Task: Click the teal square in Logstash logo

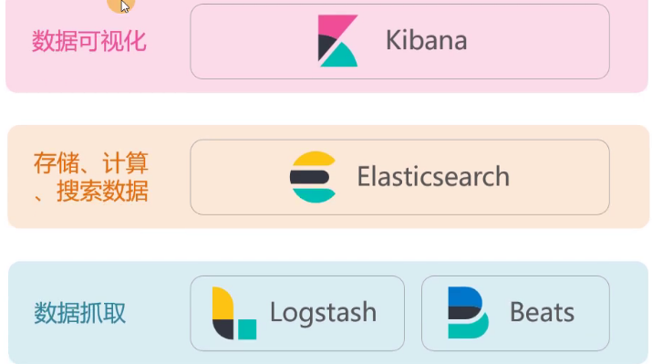Action: (x=247, y=329)
